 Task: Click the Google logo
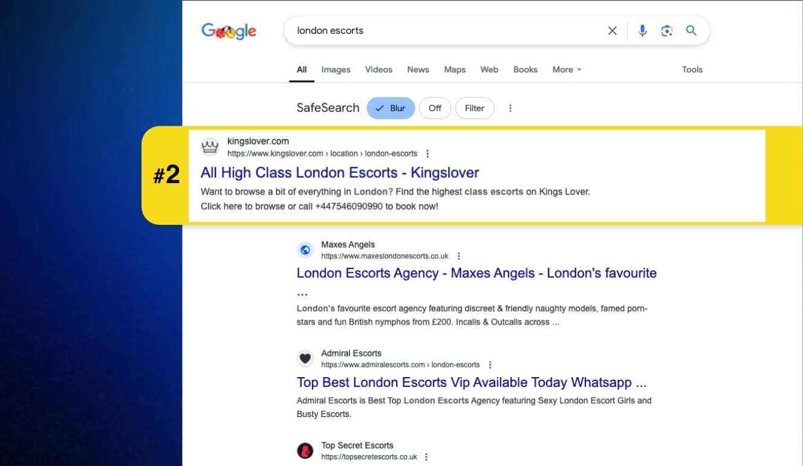(229, 31)
